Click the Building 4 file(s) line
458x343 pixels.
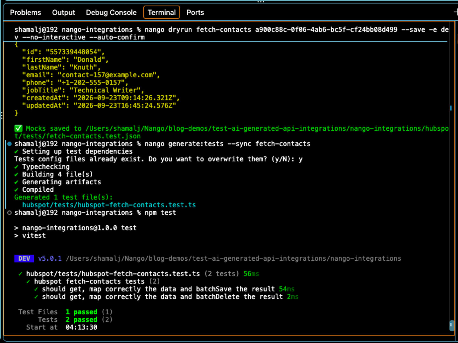(x=53, y=175)
